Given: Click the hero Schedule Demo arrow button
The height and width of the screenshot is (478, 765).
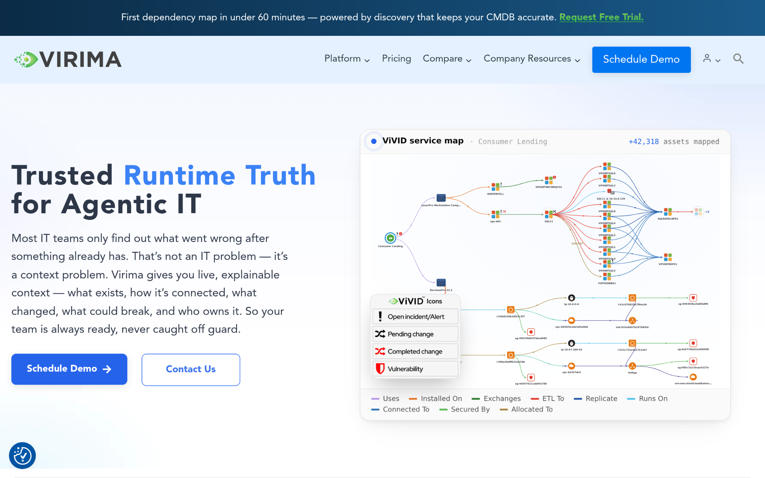Looking at the screenshot, I should point(69,369).
